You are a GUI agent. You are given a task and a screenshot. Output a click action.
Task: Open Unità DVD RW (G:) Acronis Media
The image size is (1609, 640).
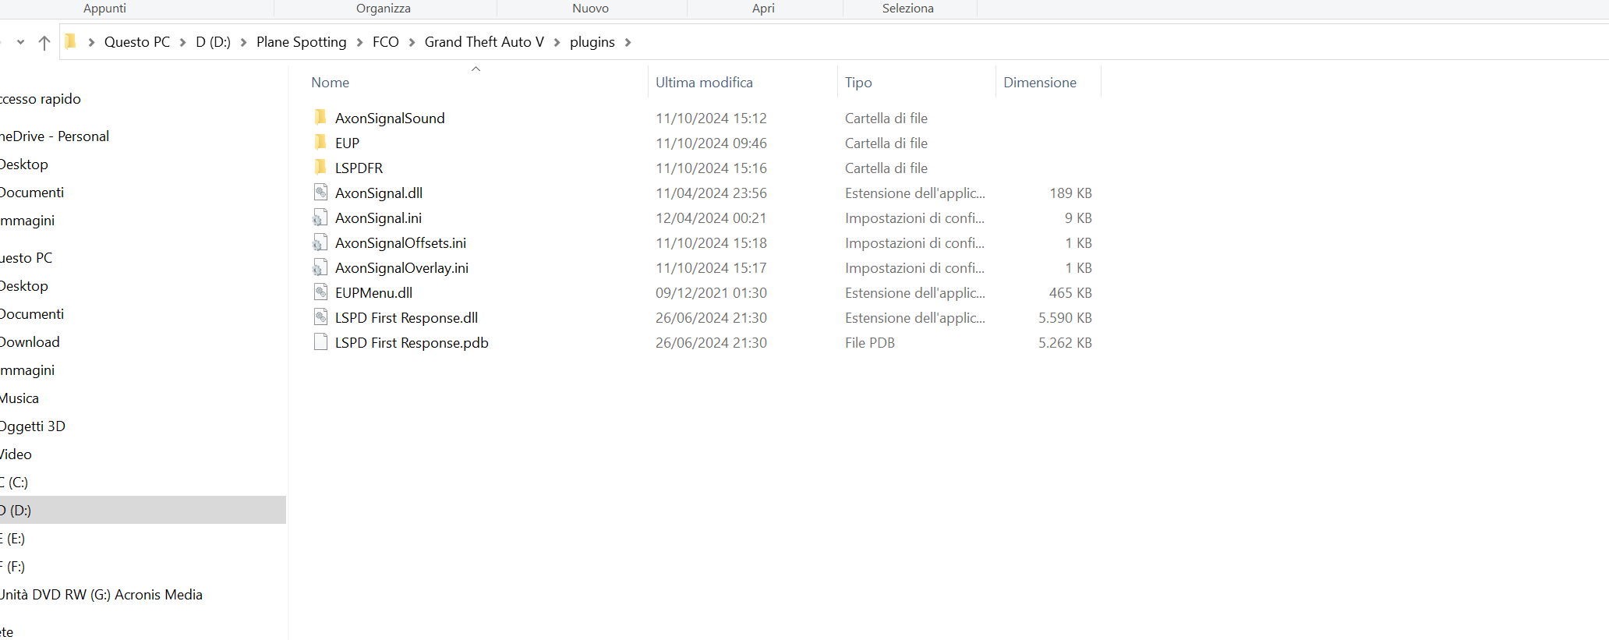[101, 595]
